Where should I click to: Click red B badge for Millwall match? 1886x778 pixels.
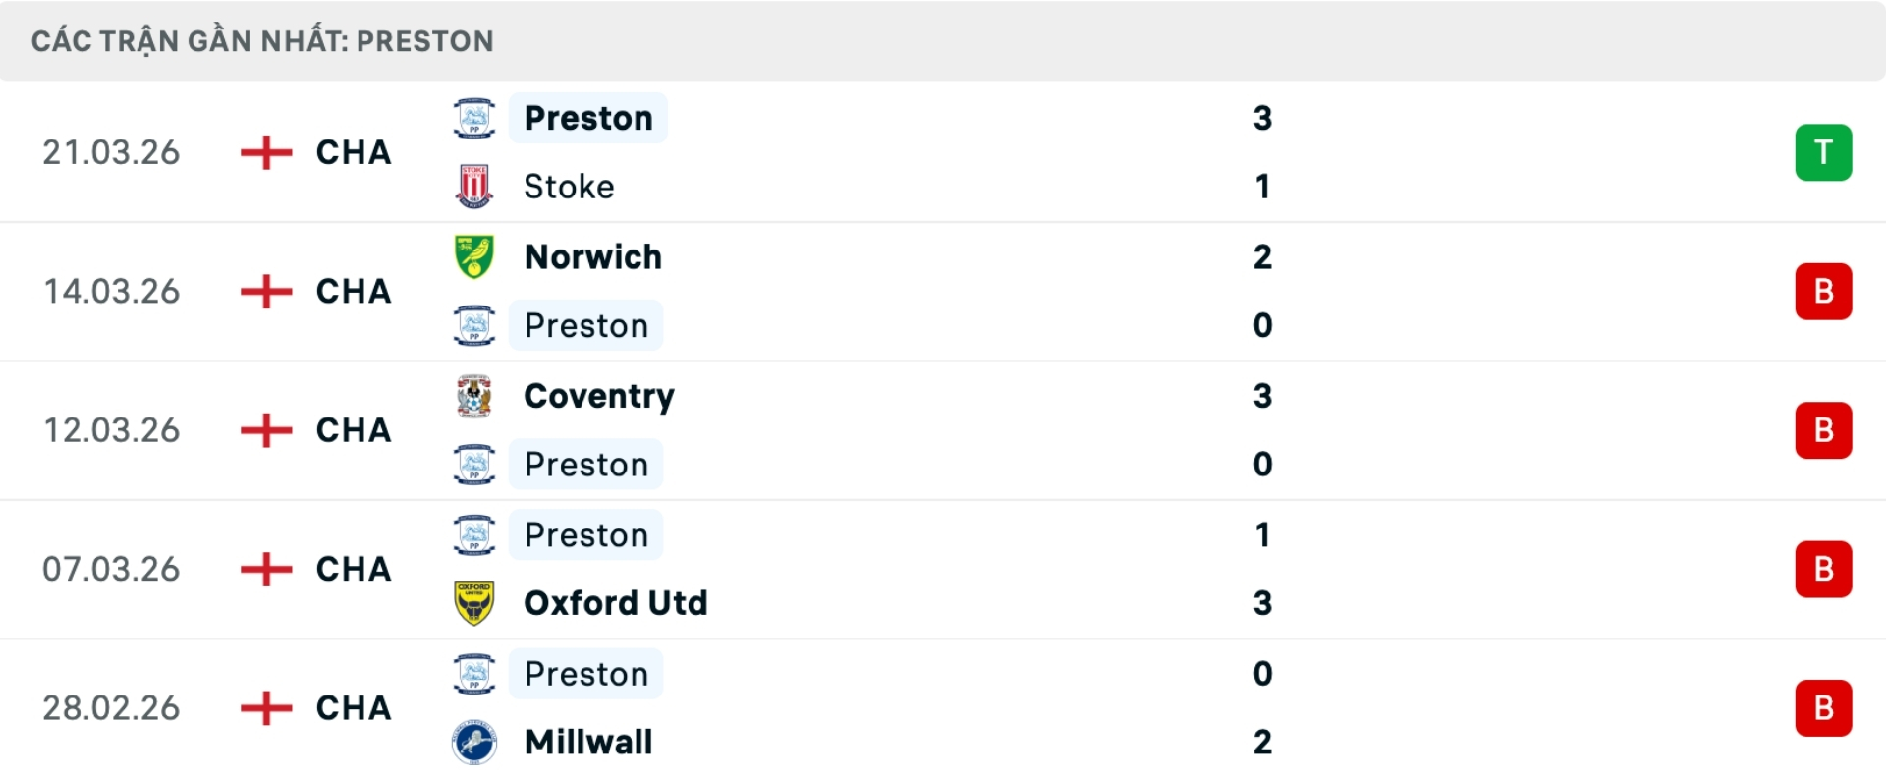(x=1823, y=708)
